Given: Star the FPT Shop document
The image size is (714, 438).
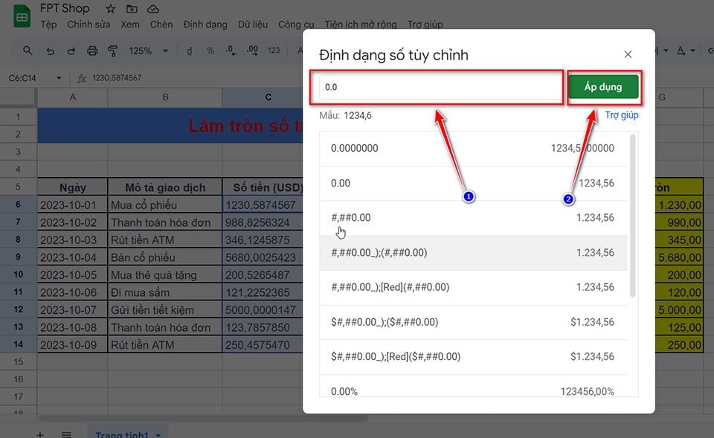Looking at the screenshot, I should pyautogui.click(x=111, y=9).
